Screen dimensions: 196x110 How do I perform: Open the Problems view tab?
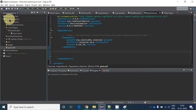tap(52, 71)
